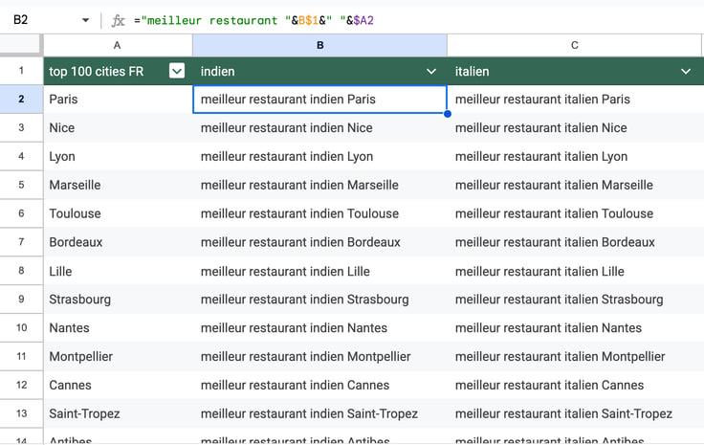704x445 pixels.
Task: Expand the filter dropdown in the indien header
Action: (x=431, y=72)
